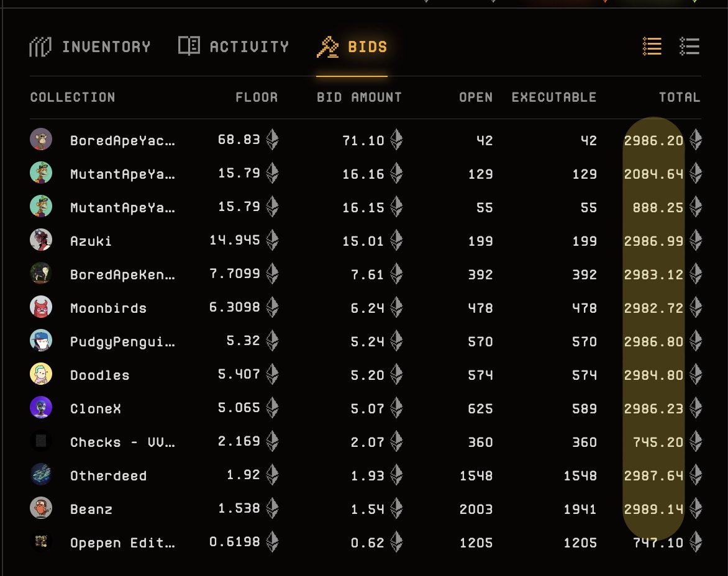Viewport: 728px width, 576px height.
Task: Click the PudgyPengui... collection avatar
Action: click(x=41, y=340)
